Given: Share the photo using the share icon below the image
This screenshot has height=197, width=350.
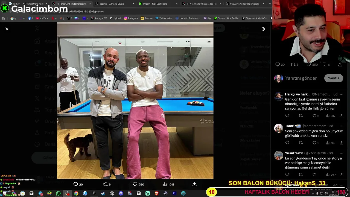Looking at the screenshot, I should click(194, 184).
